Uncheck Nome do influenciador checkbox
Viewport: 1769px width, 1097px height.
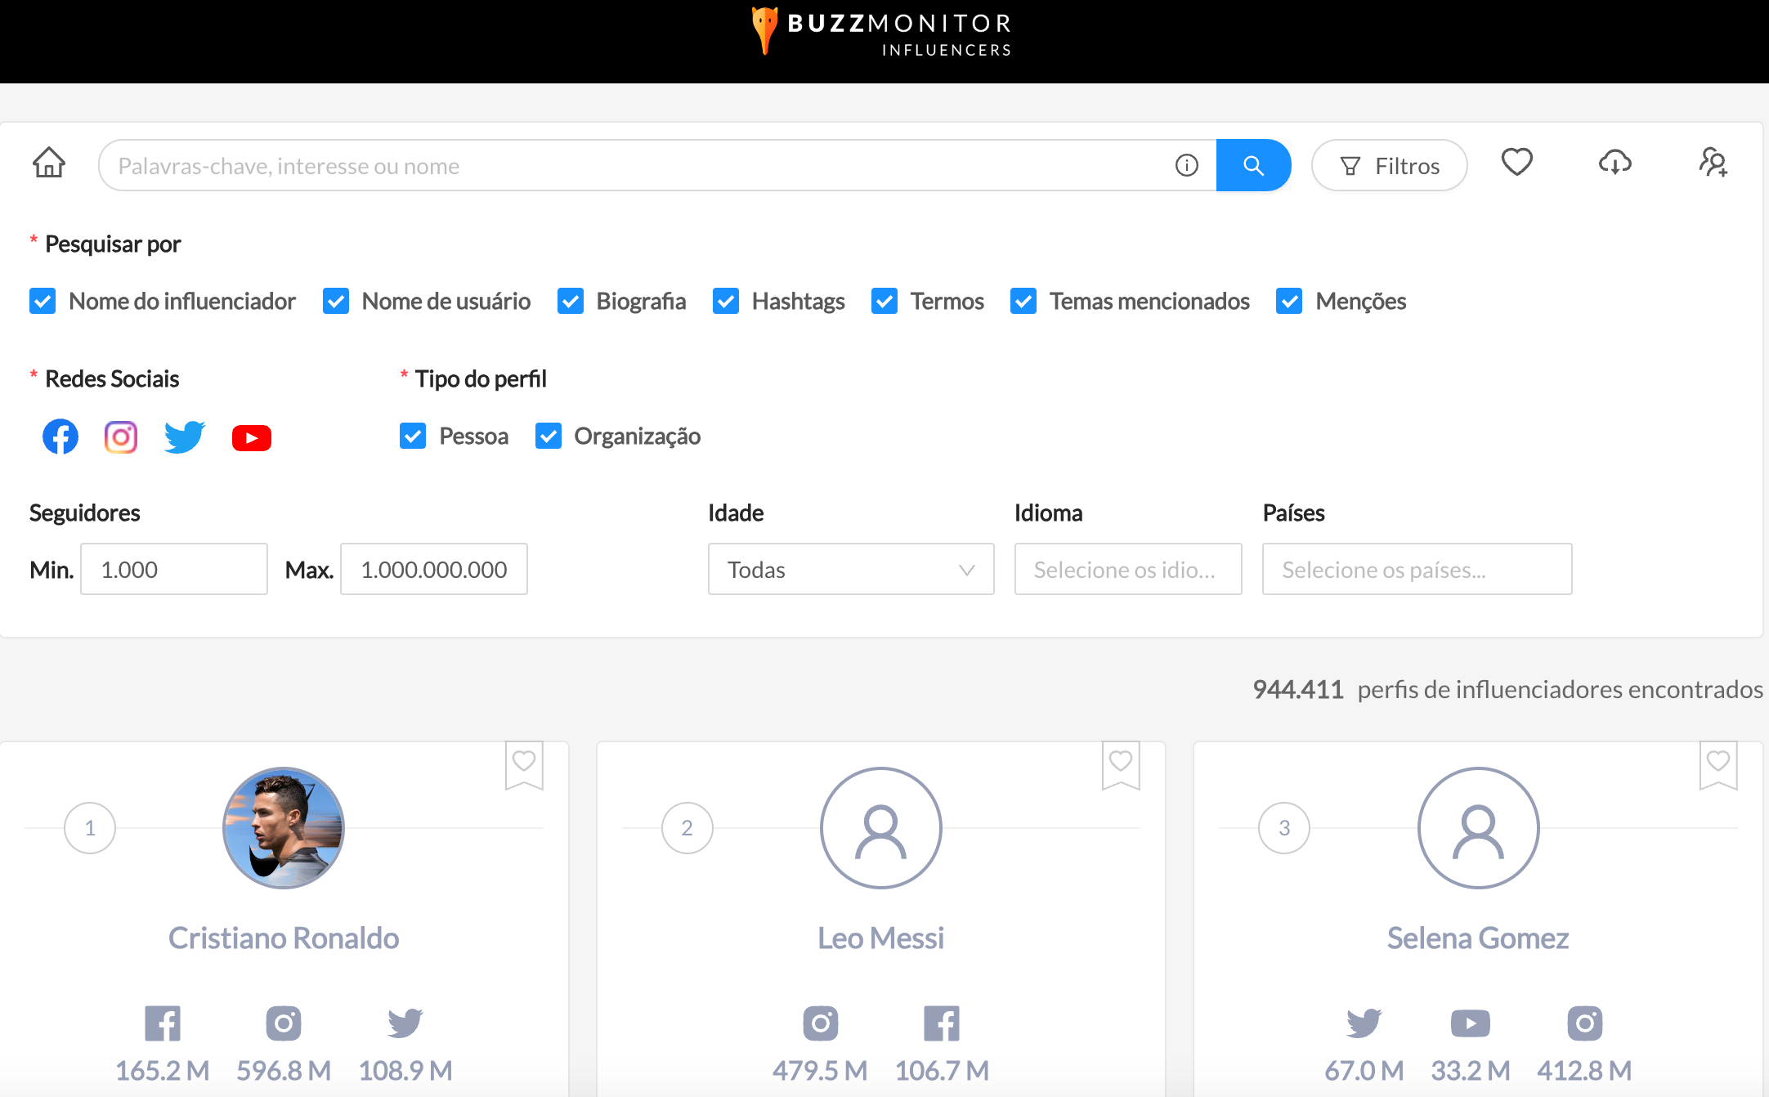[x=43, y=301]
